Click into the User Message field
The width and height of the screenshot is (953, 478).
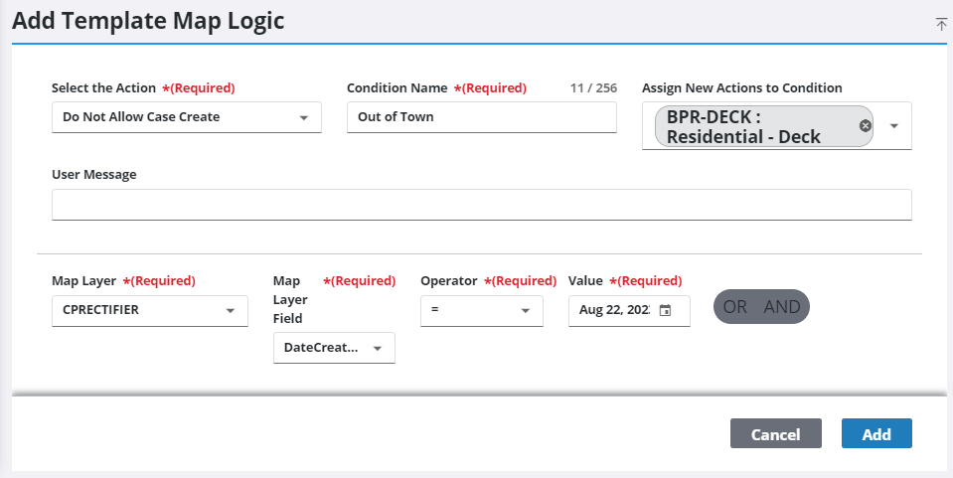point(481,205)
